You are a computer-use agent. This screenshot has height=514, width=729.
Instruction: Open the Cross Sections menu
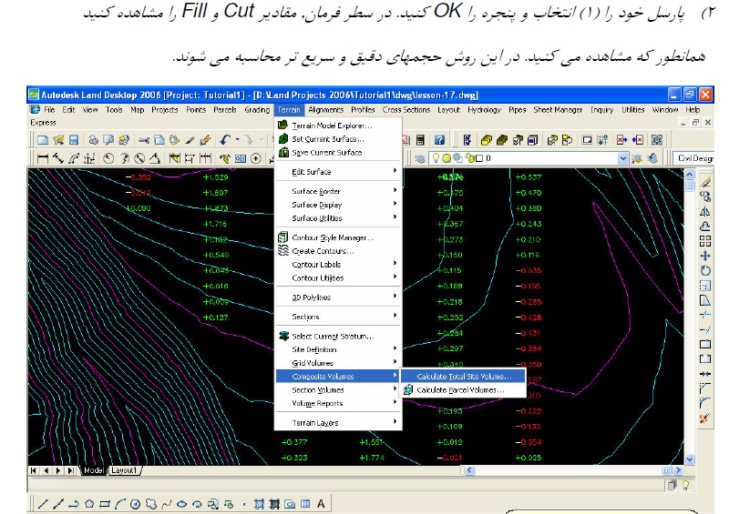(406, 109)
